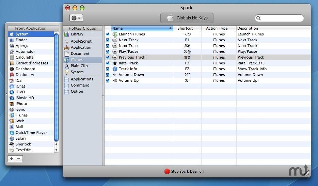Uncheck the Volume Up hotkey

[x=108, y=80]
